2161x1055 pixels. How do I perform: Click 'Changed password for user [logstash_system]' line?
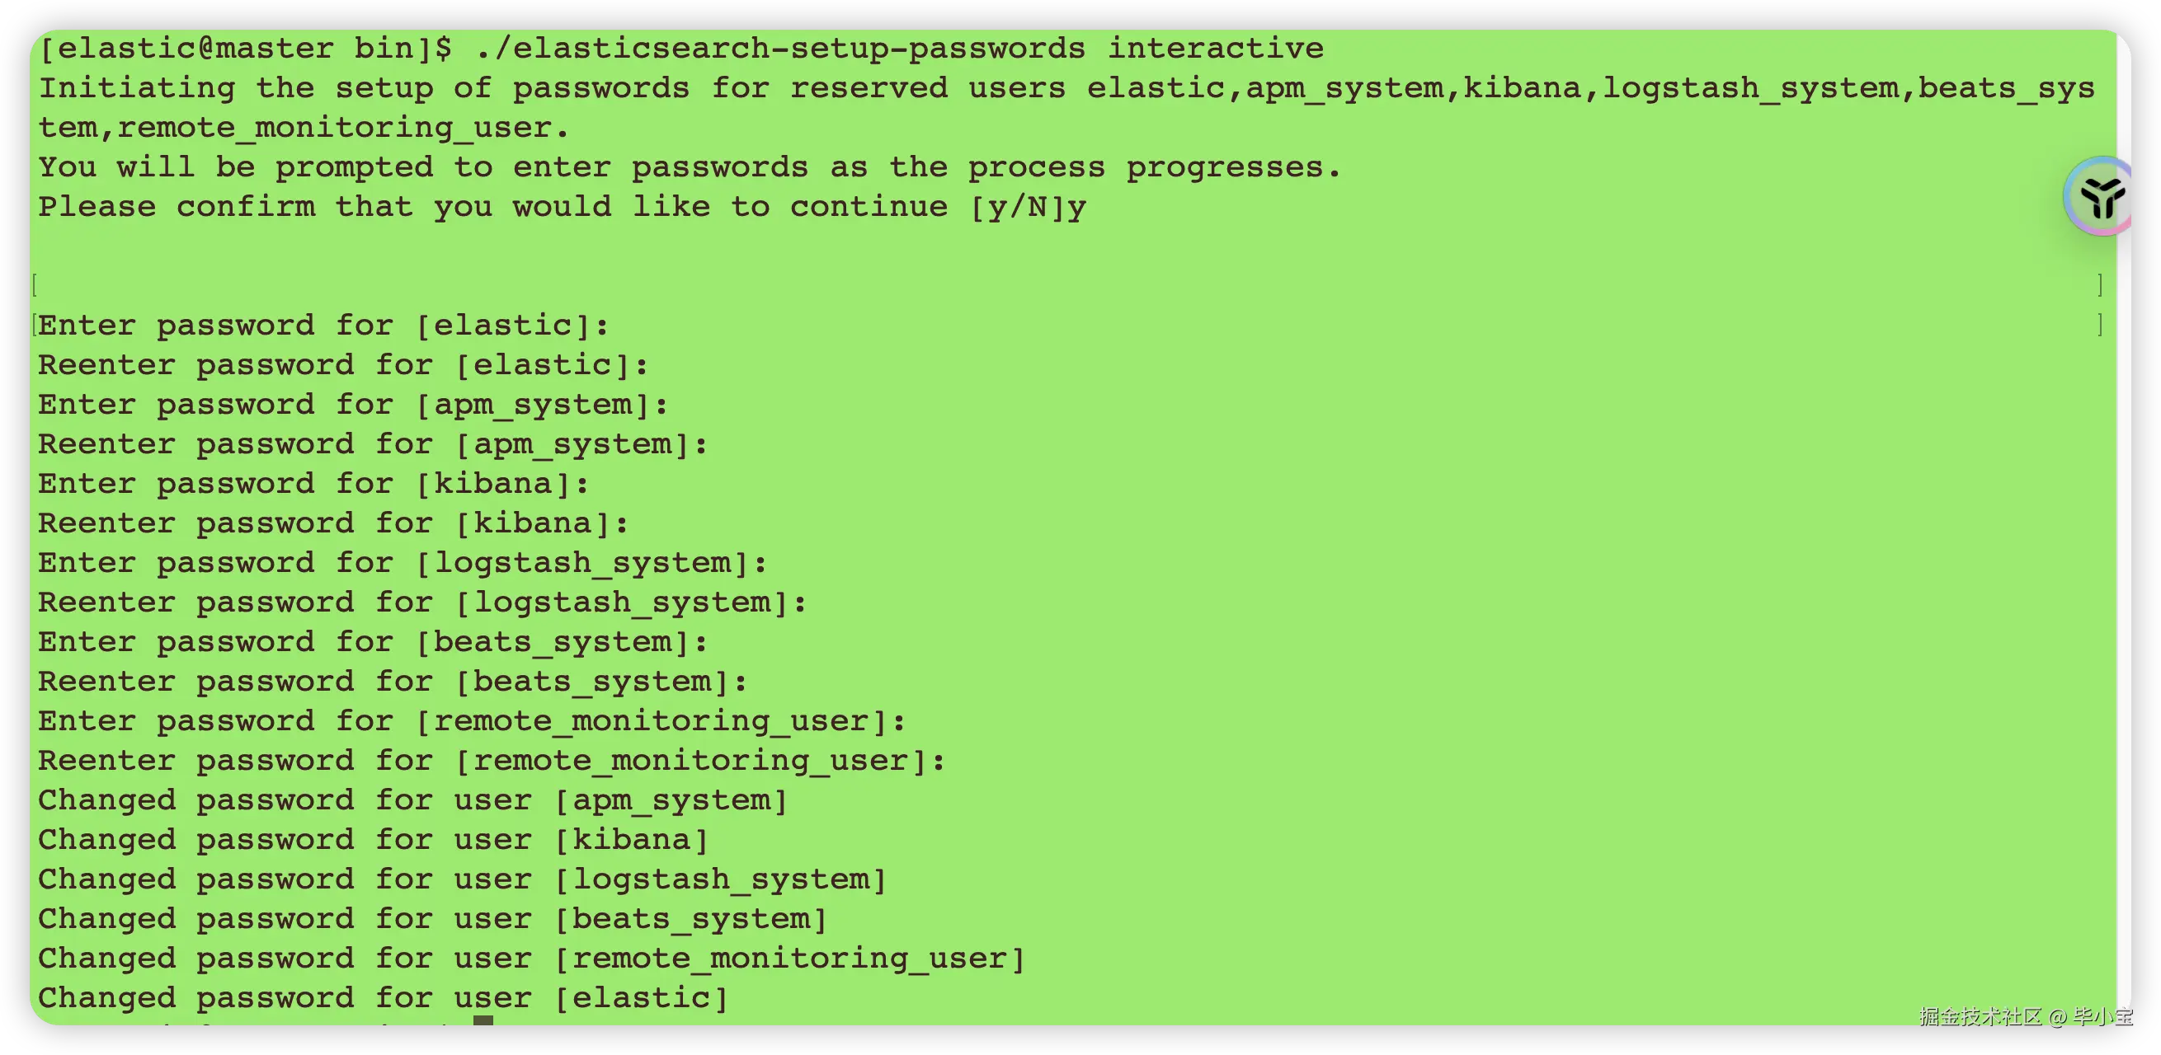[462, 880]
